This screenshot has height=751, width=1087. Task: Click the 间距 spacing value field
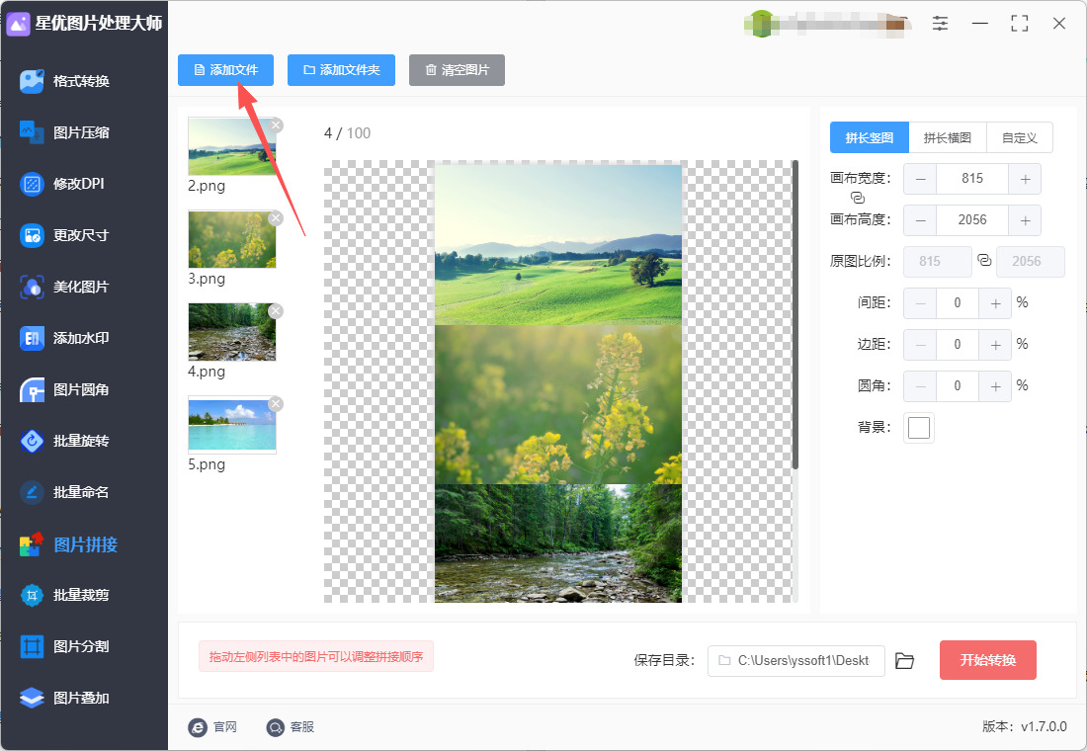(x=958, y=303)
